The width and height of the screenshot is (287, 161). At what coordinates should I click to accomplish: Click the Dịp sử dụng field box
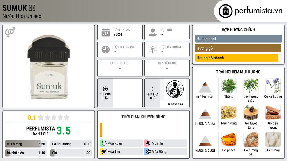[167, 68]
